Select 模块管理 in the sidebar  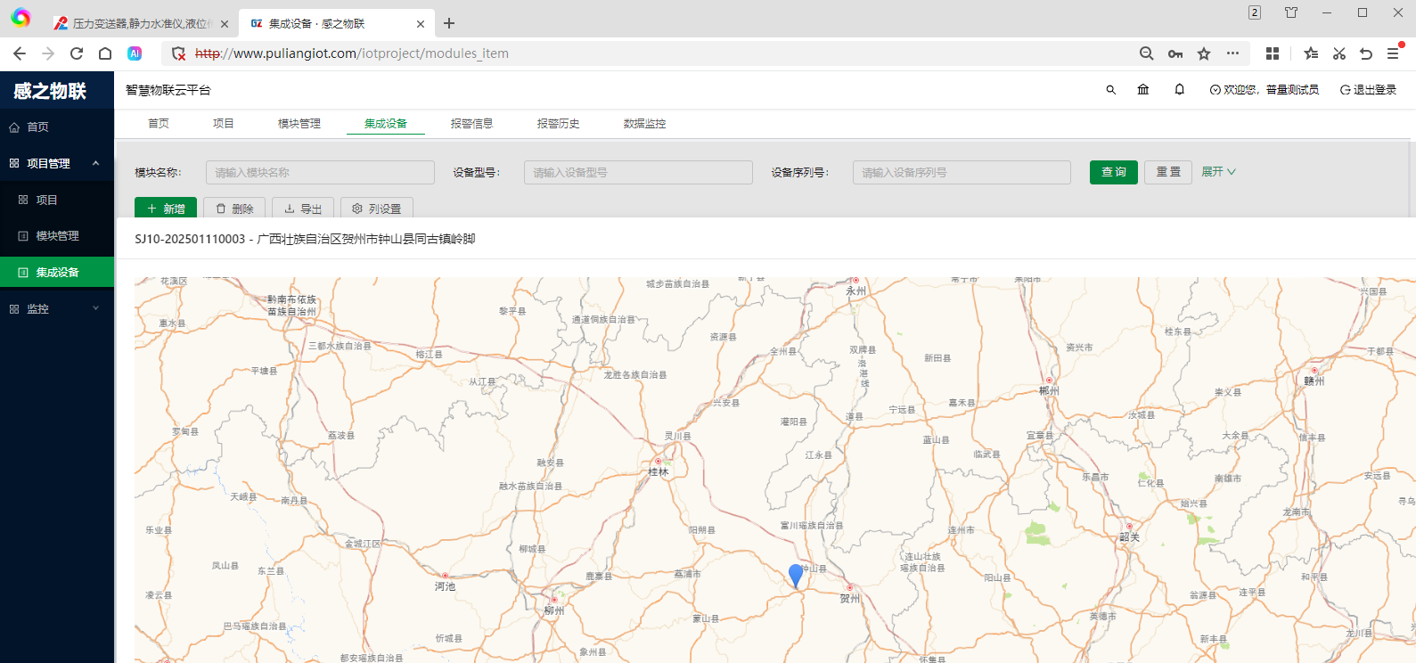pos(57,236)
